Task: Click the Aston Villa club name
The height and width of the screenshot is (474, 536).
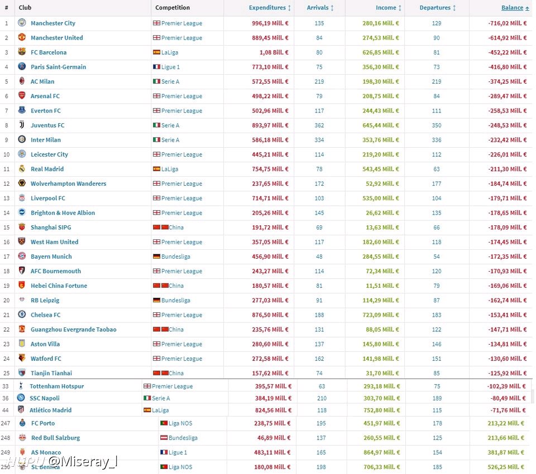Action: point(45,344)
